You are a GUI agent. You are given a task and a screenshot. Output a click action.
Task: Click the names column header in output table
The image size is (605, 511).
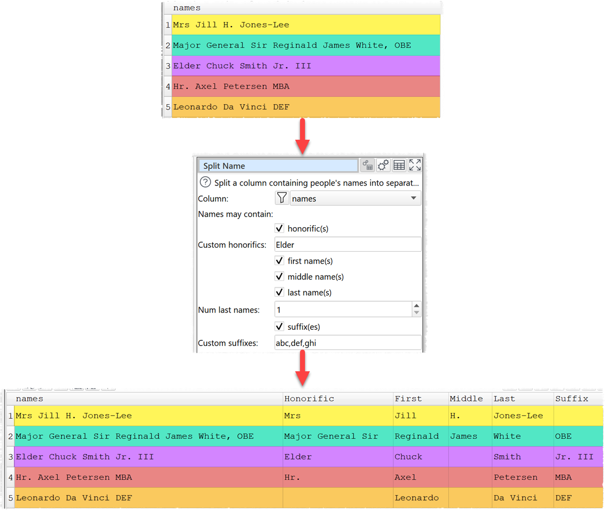pos(30,398)
